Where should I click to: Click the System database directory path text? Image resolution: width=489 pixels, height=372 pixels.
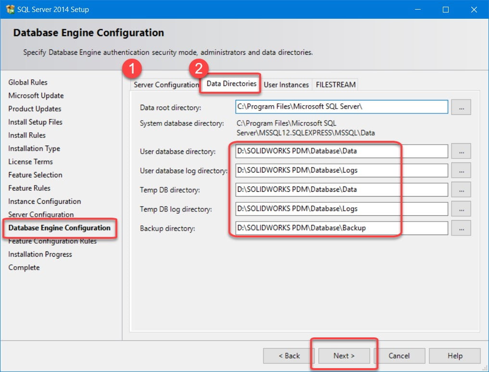pos(305,128)
